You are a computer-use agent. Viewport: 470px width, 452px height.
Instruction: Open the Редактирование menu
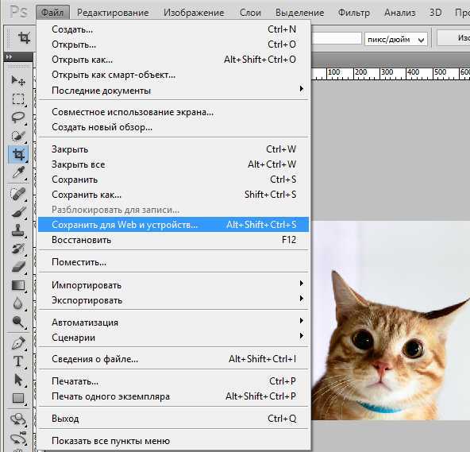click(x=113, y=13)
